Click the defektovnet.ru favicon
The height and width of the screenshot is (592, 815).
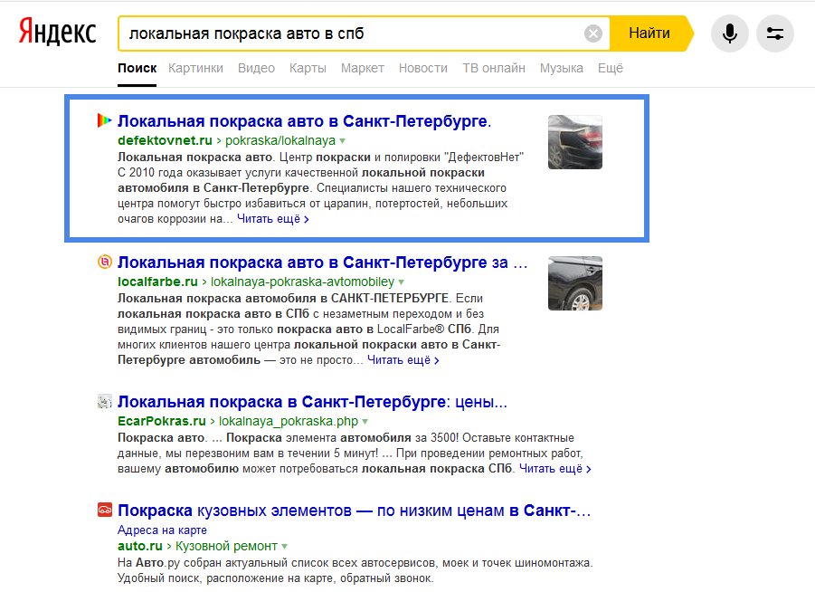pos(104,120)
